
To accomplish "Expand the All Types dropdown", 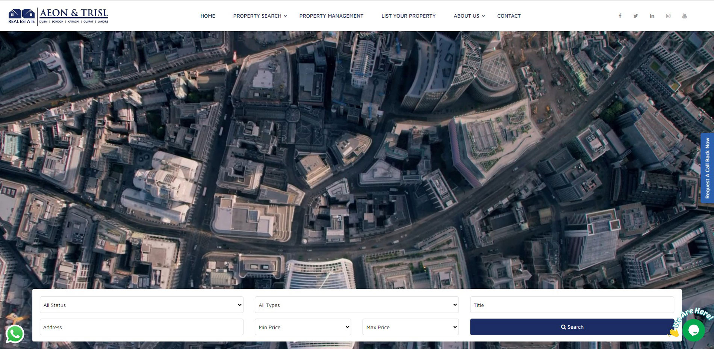I will tap(356, 305).
